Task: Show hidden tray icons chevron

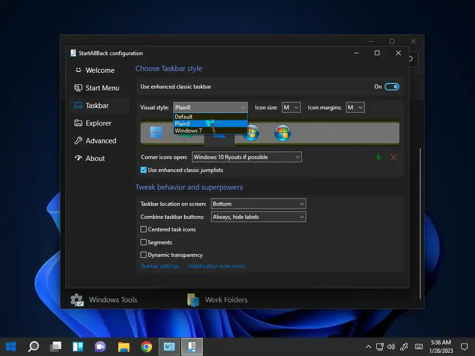Action: click(368, 347)
